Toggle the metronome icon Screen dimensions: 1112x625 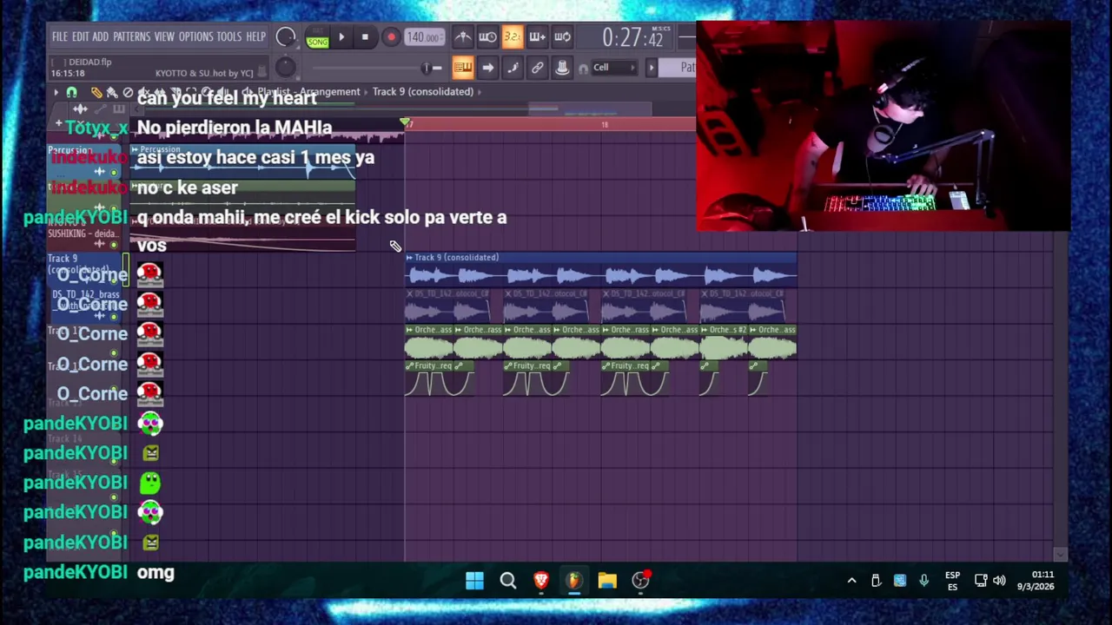pyautogui.click(x=463, y=36)
